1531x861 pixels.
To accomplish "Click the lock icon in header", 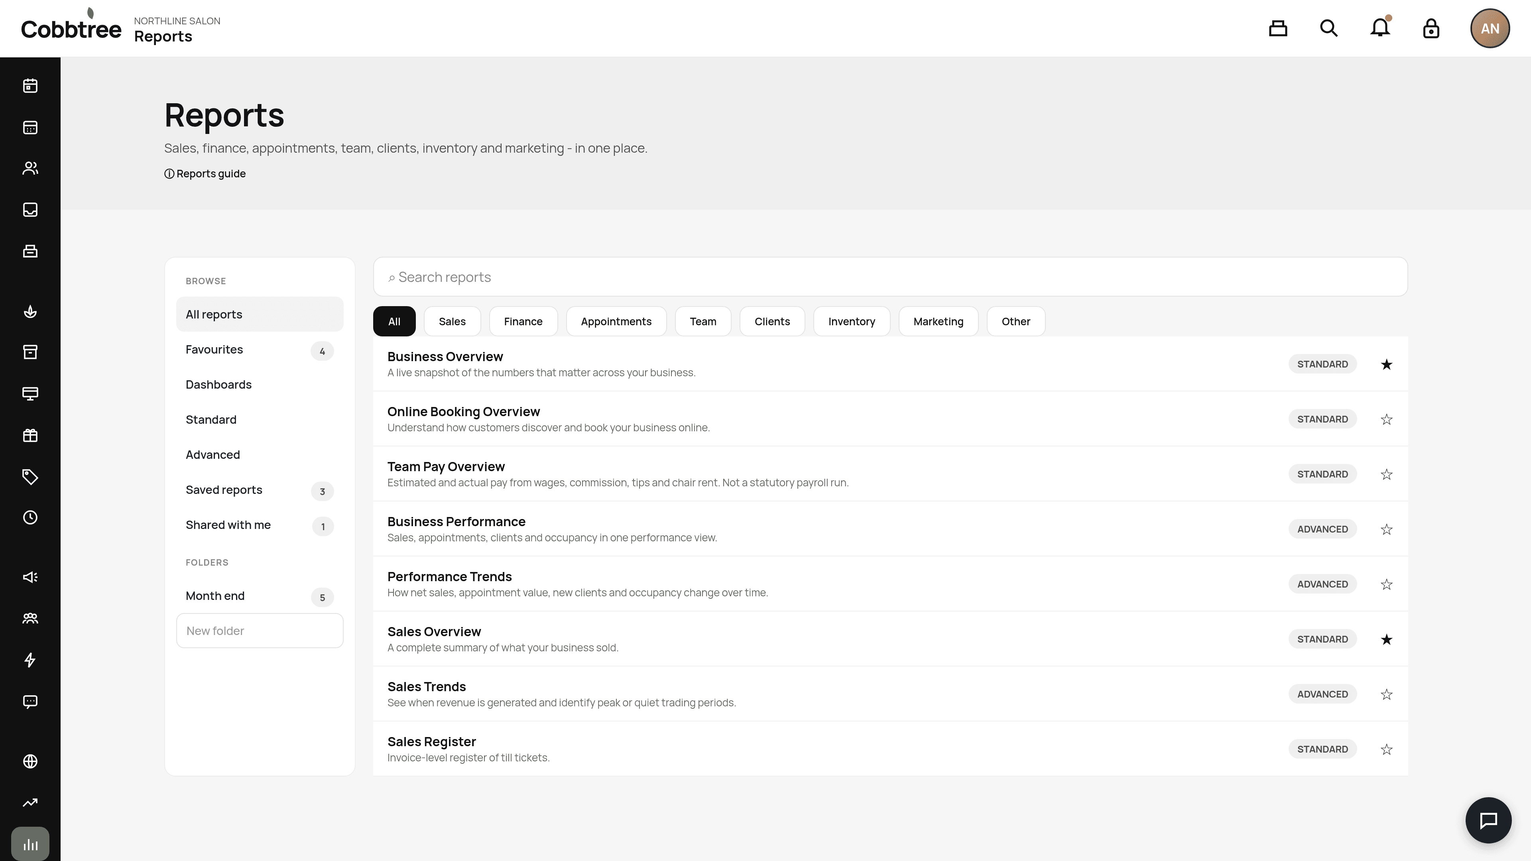I will 1431,28.
